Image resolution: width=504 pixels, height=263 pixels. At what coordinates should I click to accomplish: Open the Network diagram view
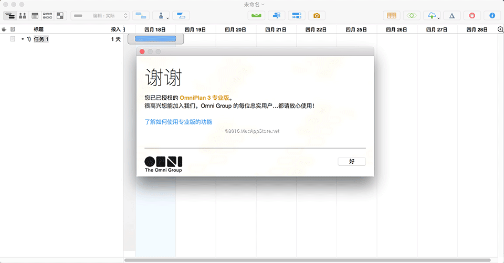[48, 16]
